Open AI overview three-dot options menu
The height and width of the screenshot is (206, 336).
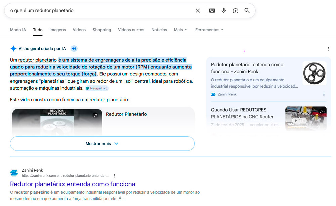click(x=328, y=49)
